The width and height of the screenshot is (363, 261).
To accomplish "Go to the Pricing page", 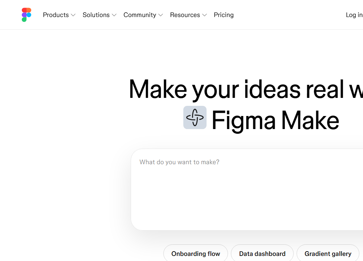I will pos(224,15).
